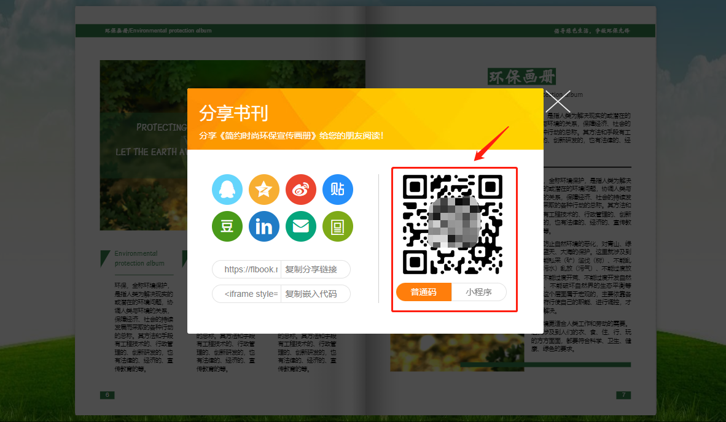Screen dimensions: 726x422
Task: Focus the iframe embed code field
Action: click(x=247, y=294)
